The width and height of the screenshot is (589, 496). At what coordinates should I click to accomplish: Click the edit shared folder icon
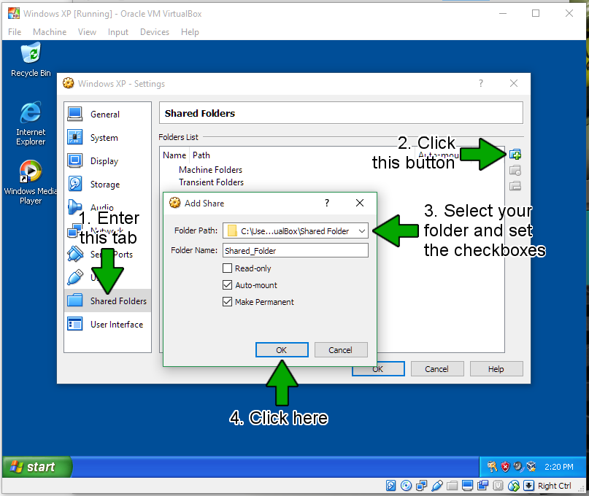pos(515,171)
